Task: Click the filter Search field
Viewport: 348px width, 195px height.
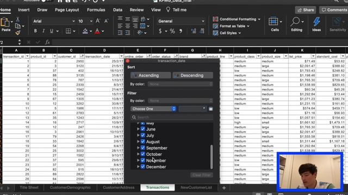Action: pos(172,117)
